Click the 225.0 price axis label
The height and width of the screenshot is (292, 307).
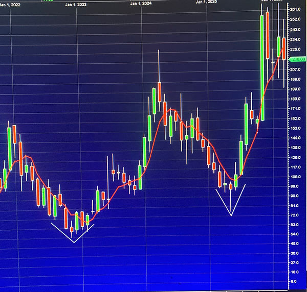pyautogui.click(x=296, y=49)
